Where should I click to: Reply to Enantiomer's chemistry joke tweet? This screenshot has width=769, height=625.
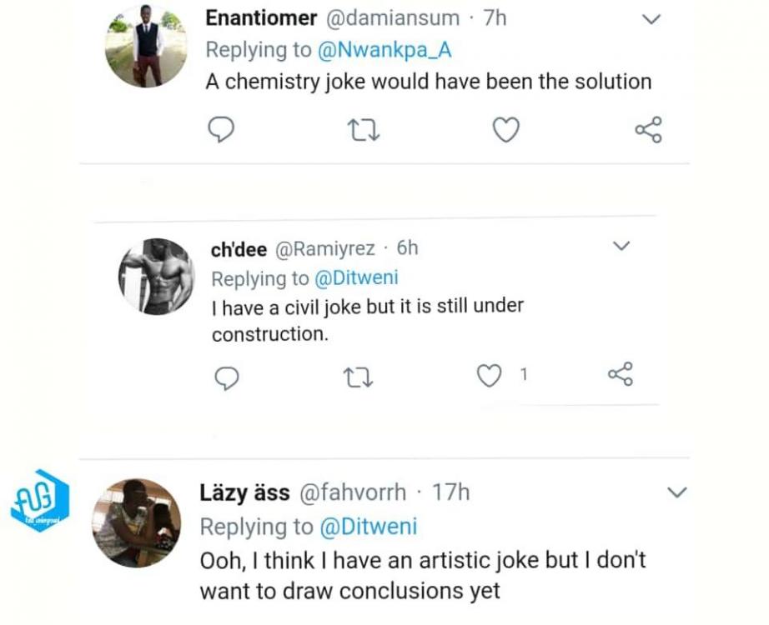219,130
